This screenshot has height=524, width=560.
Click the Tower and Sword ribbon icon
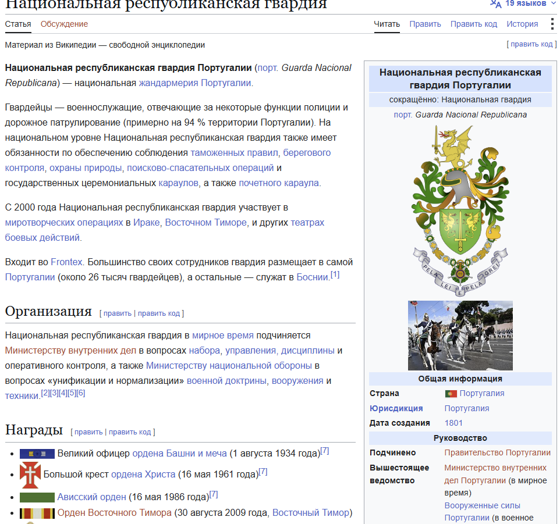click(37, 454)
